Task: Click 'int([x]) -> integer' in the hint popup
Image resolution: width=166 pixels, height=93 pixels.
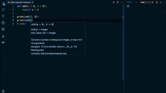Action: click(x=39, y=29)
